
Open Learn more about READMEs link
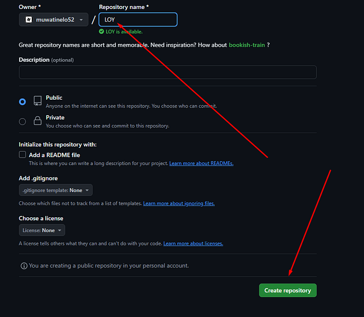tap(201, 163)
